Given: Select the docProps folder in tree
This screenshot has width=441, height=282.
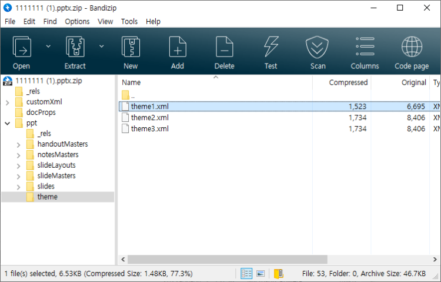Looking at the screenshot, I should (x=41, y=112).
